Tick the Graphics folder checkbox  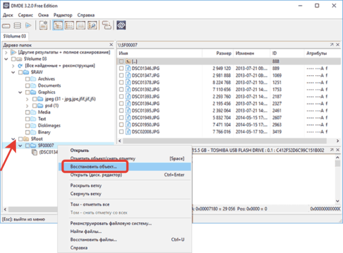pos(27,92)
